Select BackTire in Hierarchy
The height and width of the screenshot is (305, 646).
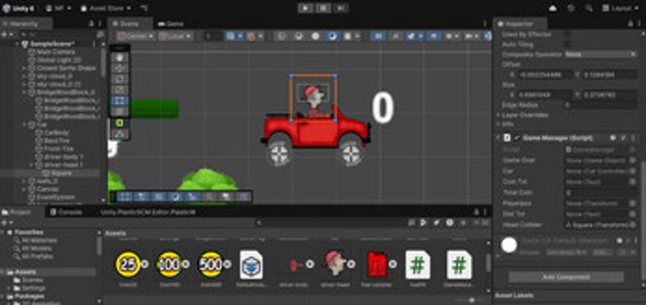point(57,140)
